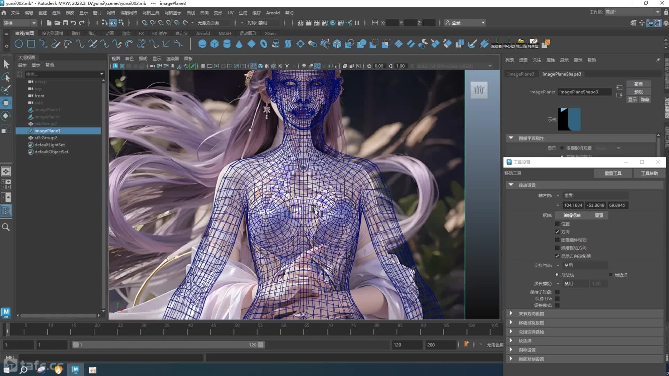Click the loft surface shelf icon

coord(288,44)
